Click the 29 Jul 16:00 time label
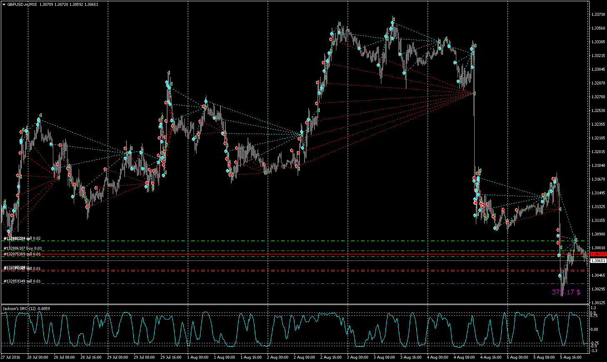 pyautogui.click(x=171, y=357)
